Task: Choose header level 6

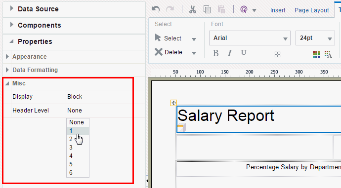Action: click(x=78, y=173)
